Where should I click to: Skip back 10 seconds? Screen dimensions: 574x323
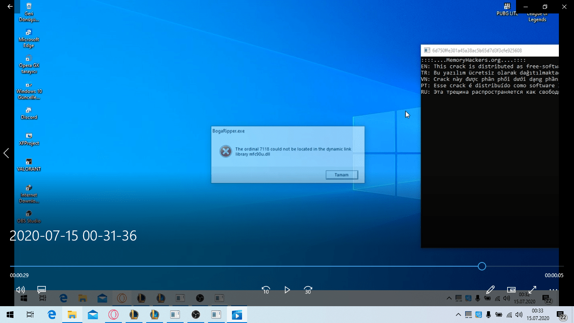pyautogui.click(x=266, y=290)
